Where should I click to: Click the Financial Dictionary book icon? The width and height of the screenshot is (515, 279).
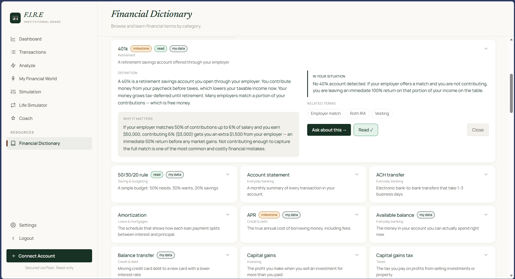[x=13, y=143]
